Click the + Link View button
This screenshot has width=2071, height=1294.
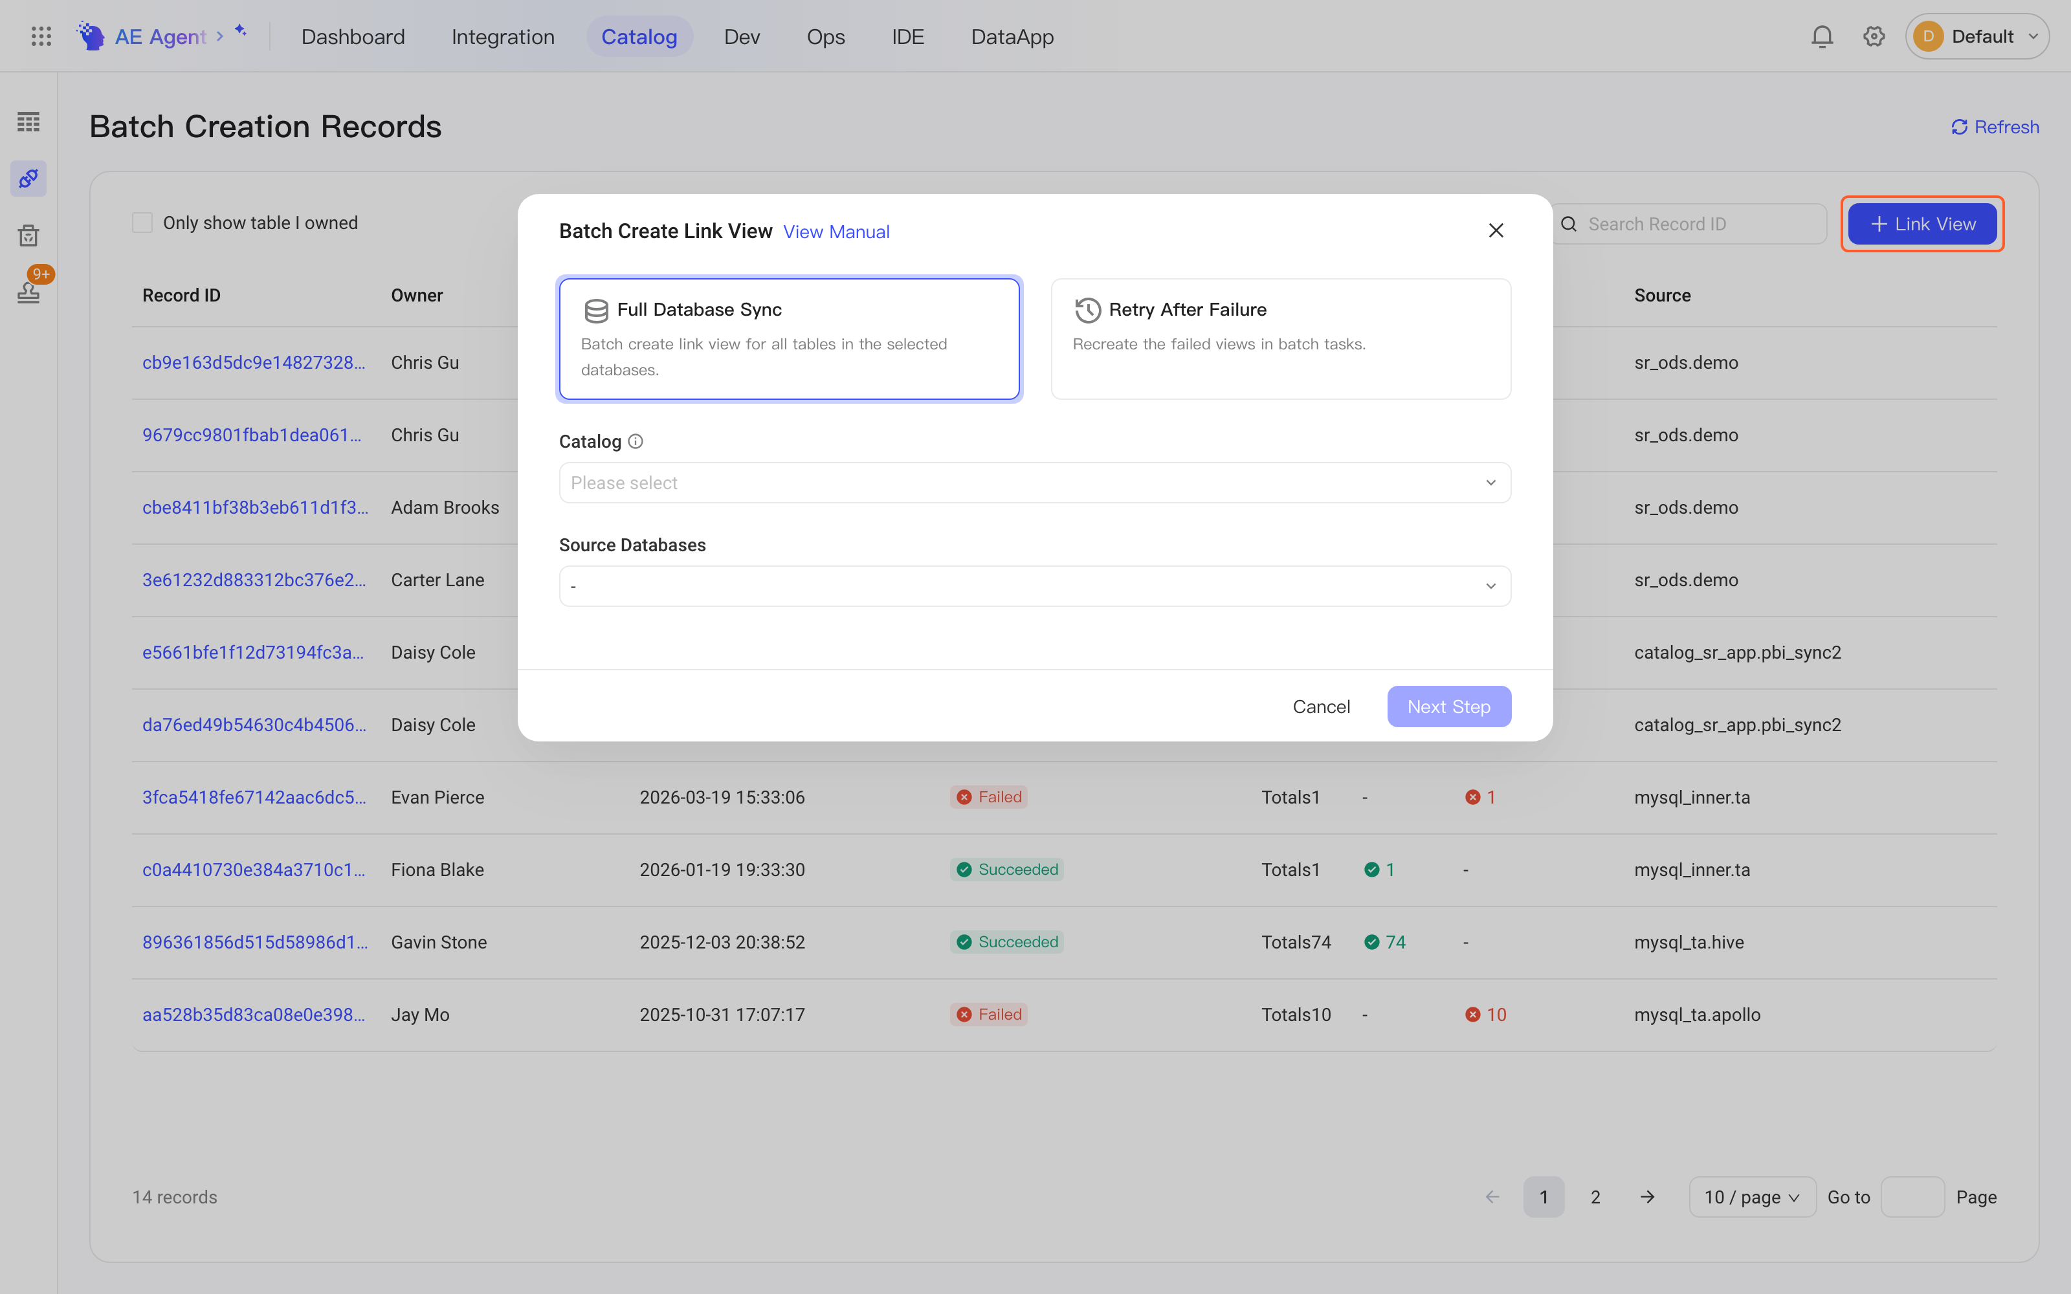pyautogui.click(x=1922, y=225)
